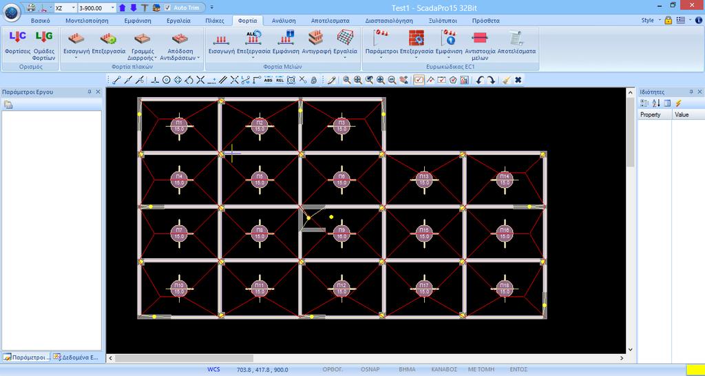The height and width of the screenshot is (376, 705).
Task: Click the blue info icon top right
Action: 699,20
